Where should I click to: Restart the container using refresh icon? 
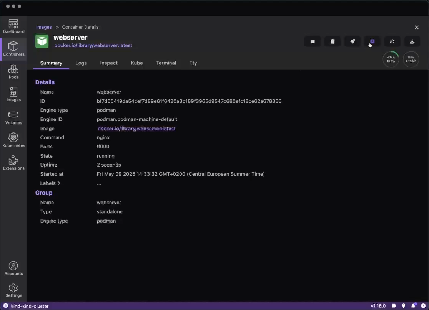coord(392,41)
